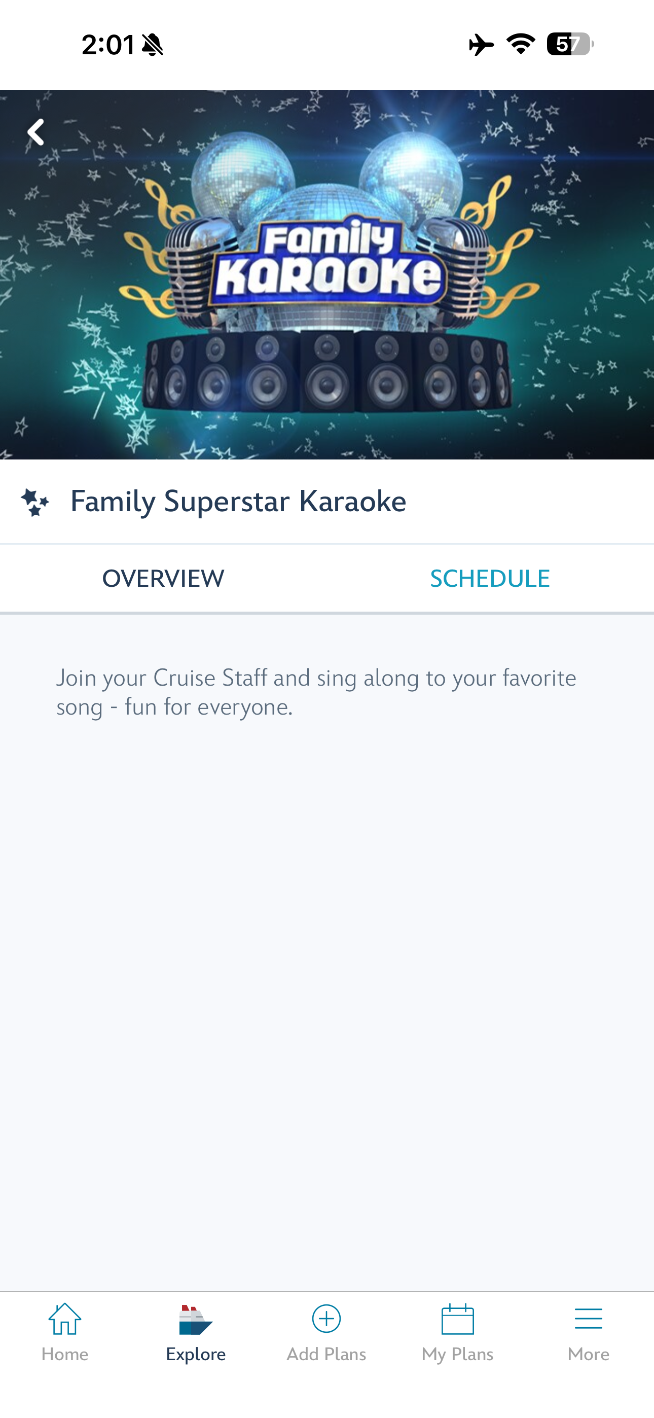
Task: Open the More hamburger menu icon
Action: pos(589,1319)
